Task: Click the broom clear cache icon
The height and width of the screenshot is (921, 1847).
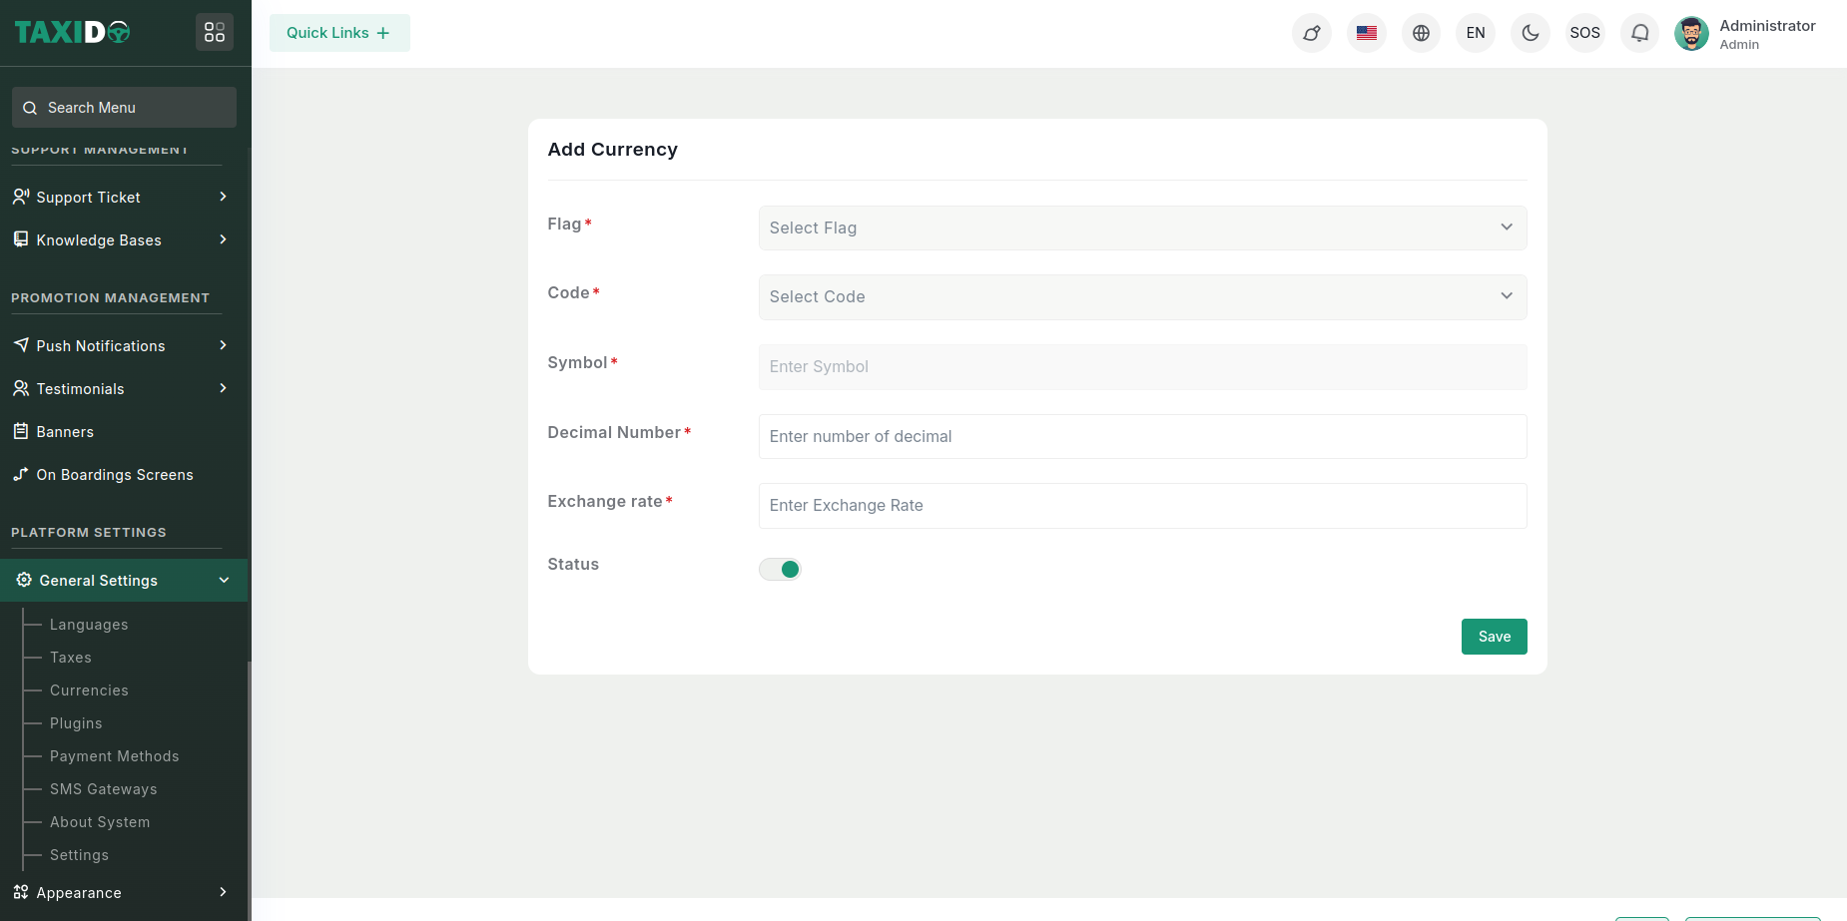Action: pyautogui.click(x=1312, y=33)
